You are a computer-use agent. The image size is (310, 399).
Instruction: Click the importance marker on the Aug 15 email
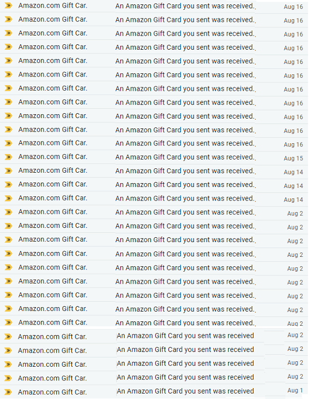pos(8,157)
